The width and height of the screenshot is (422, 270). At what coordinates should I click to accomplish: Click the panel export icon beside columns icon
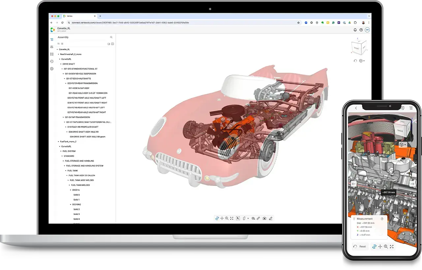(x=109, y=44)
